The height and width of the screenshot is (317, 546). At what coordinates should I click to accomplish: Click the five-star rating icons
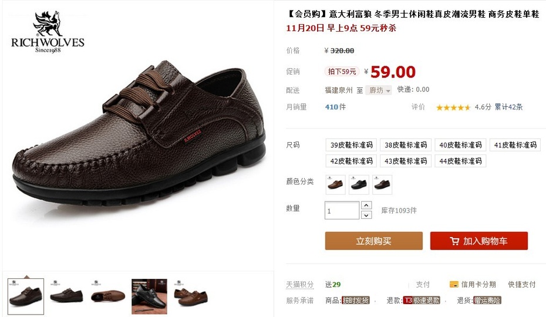[x=453, y=107]
